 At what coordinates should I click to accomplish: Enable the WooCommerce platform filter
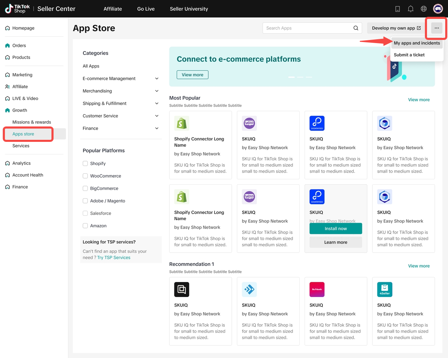pyautogui.click(x=85, y=176)
